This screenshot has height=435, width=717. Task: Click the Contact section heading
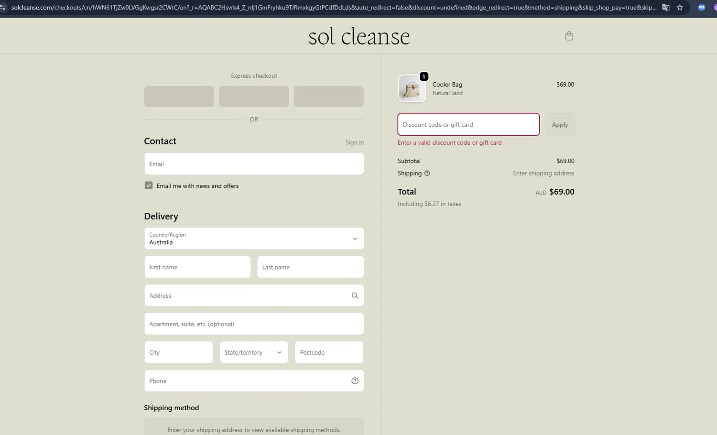pos(160,141)
